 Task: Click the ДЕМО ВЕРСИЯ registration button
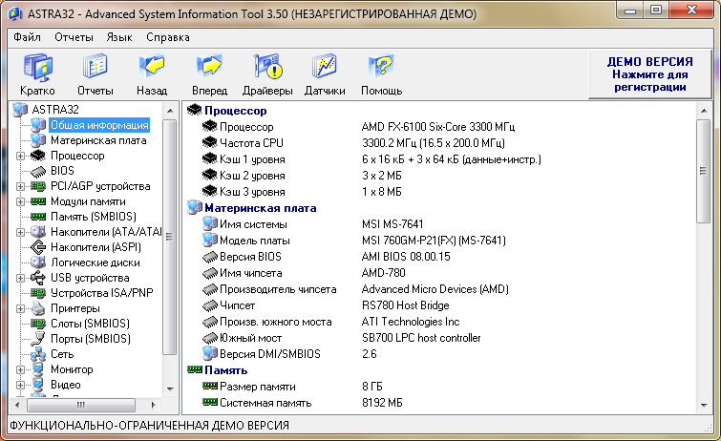point(649,73)
